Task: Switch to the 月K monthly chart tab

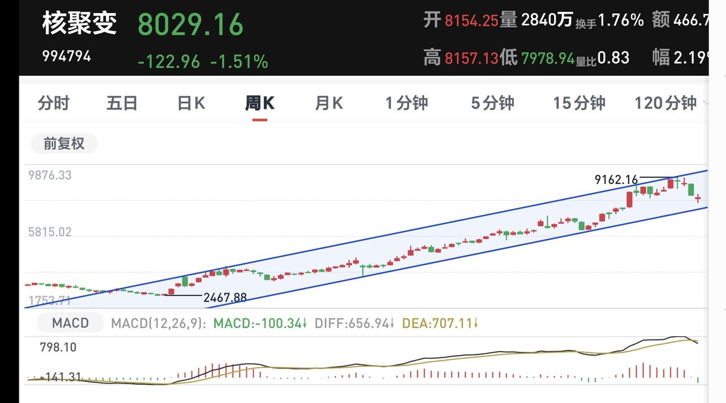Action: tap(329, 103)
